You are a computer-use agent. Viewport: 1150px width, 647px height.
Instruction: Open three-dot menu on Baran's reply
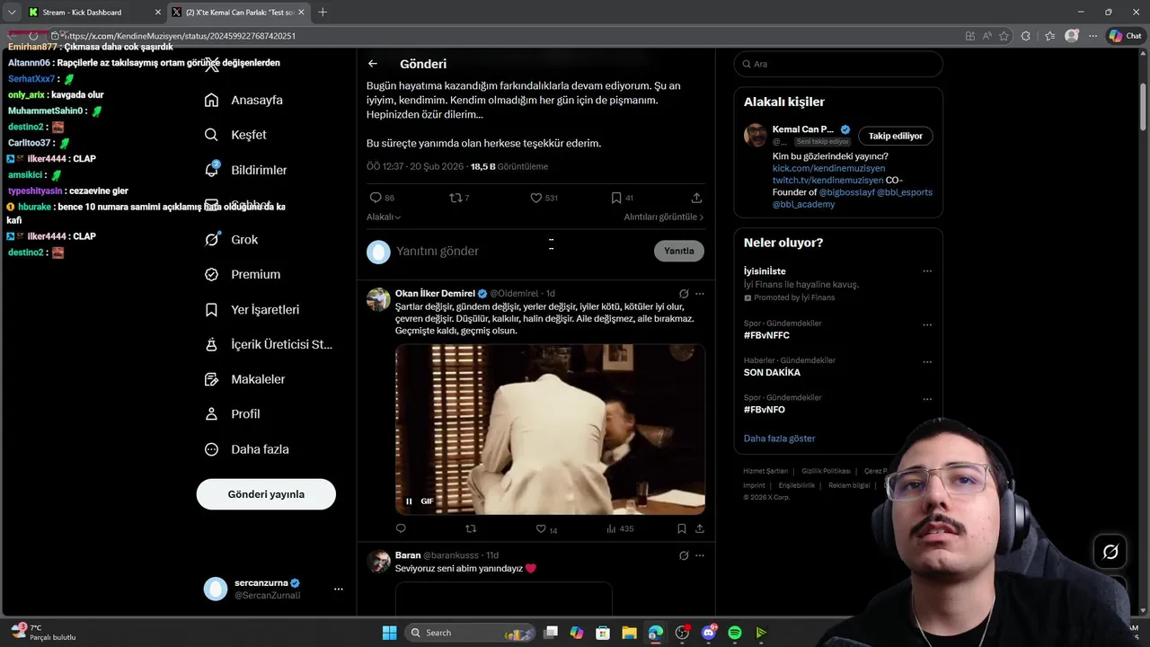(700, 555)
